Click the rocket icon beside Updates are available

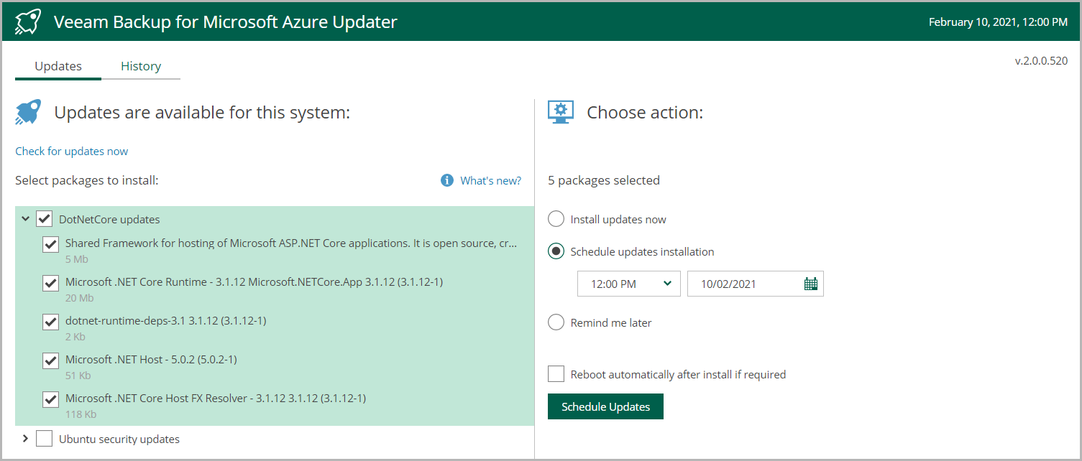(28, 113)
